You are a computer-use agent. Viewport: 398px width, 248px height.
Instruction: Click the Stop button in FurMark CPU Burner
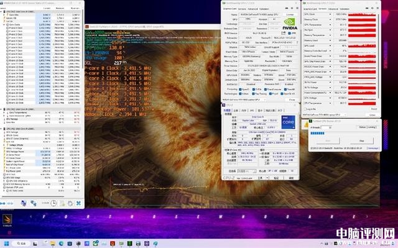[x=361, y=140]
